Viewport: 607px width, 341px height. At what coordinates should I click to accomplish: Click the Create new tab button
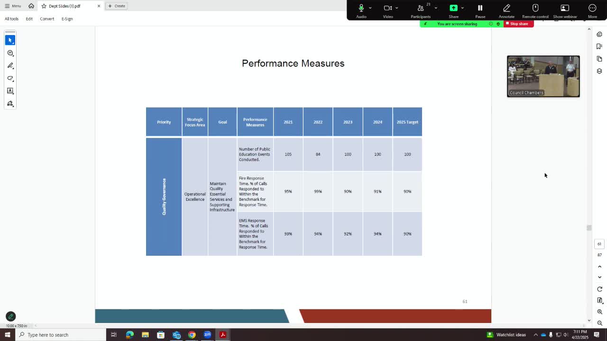click(x=117, y=6)
